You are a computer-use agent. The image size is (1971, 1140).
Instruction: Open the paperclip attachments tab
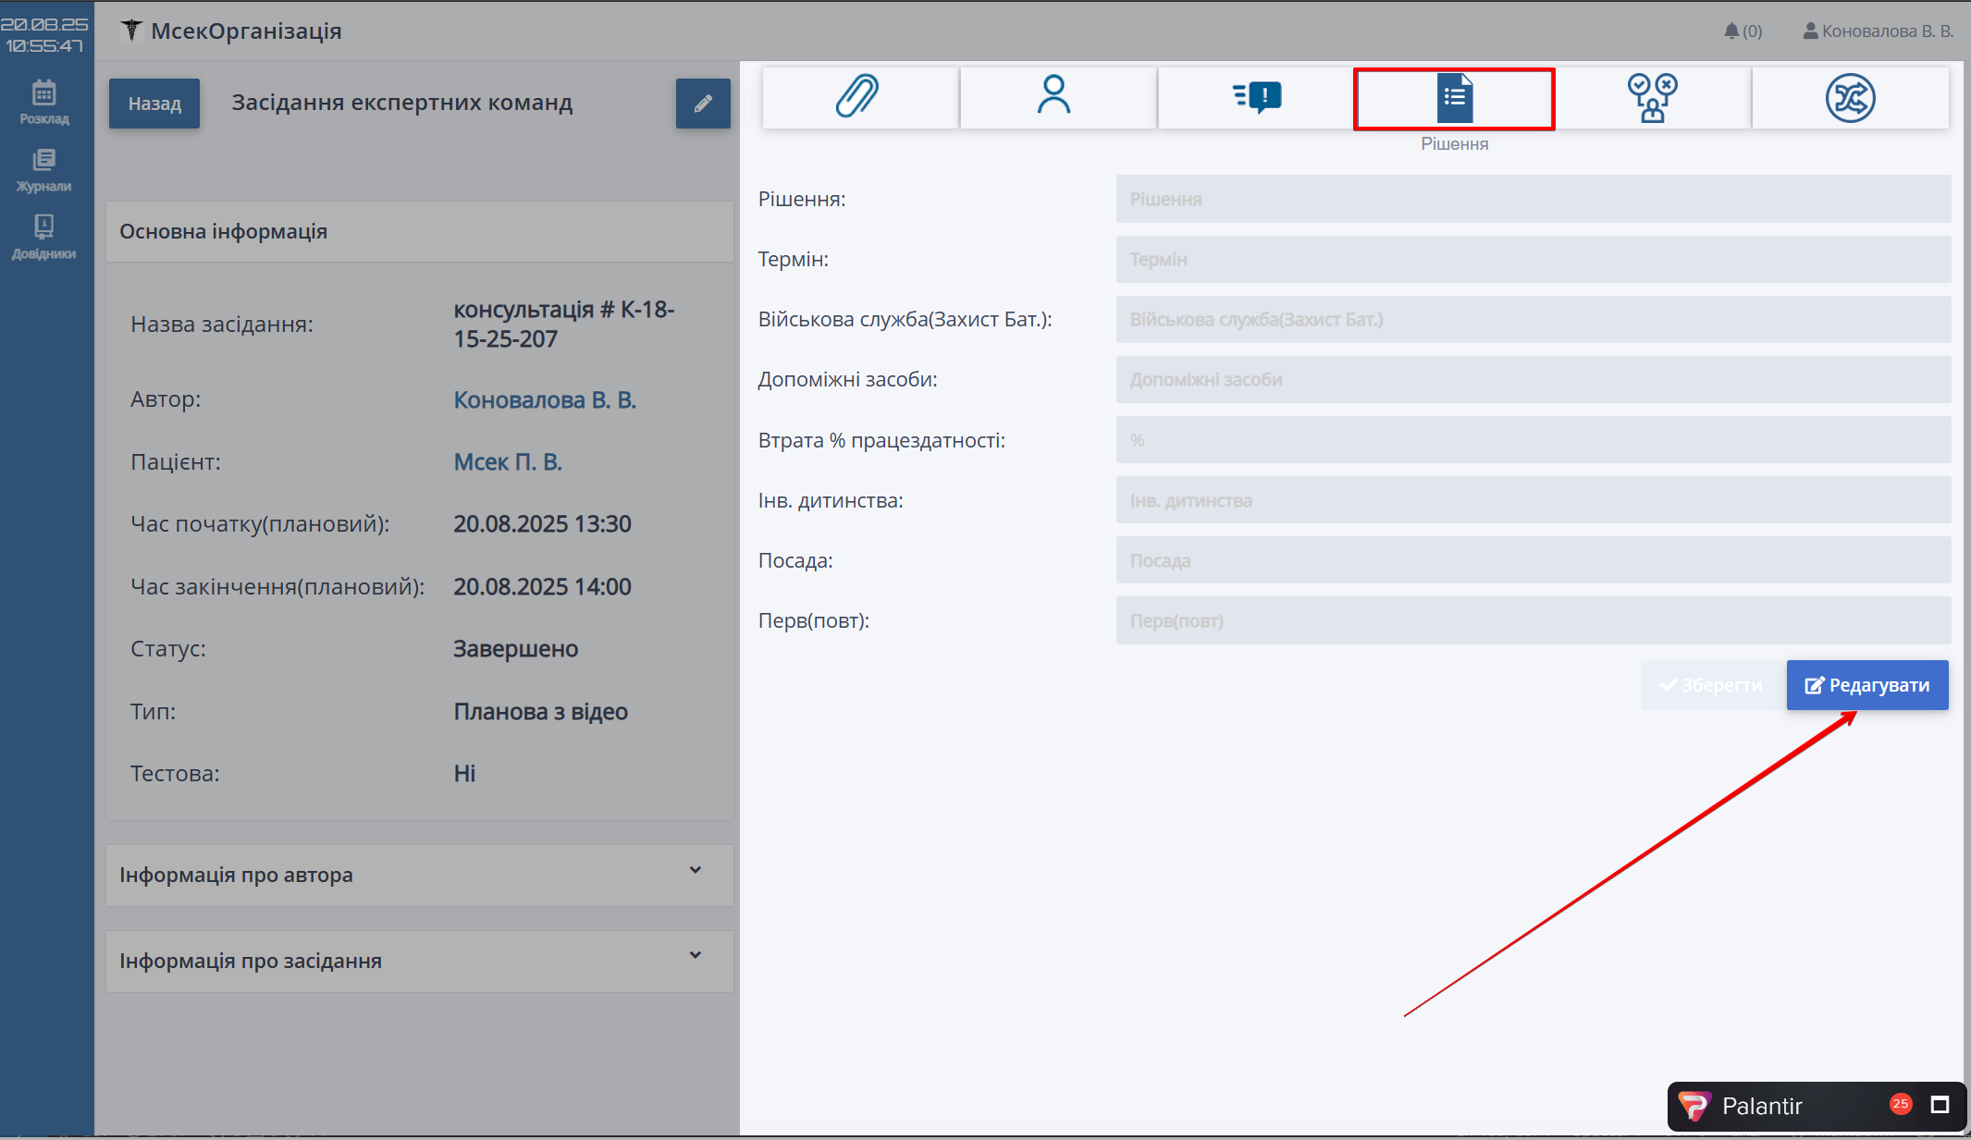tap(858, 97)
